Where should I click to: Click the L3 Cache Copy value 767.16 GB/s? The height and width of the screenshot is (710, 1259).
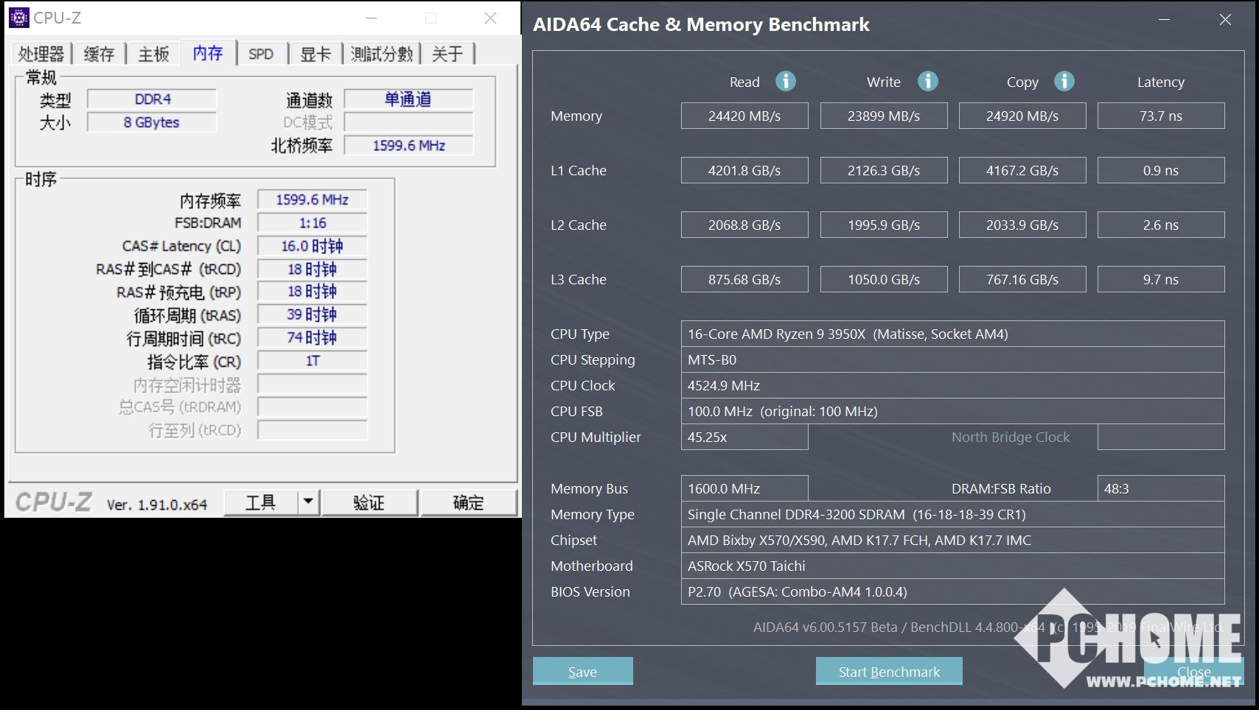pos(1022,279)
